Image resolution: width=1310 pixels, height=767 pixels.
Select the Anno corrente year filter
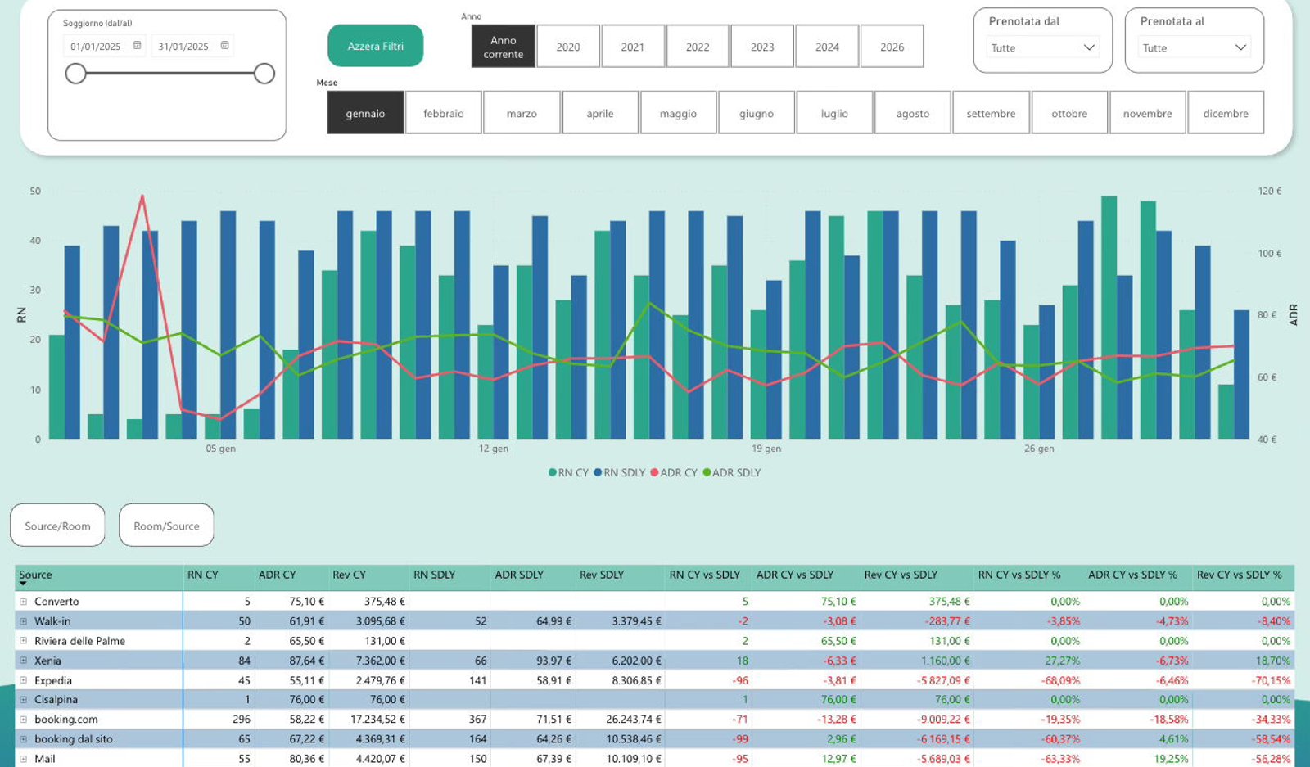pyautogui.click(x=504, y=47)
